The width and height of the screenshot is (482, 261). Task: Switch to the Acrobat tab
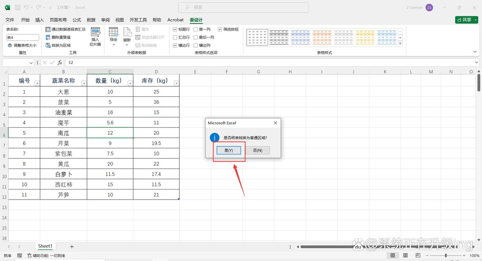pos(175,20)
